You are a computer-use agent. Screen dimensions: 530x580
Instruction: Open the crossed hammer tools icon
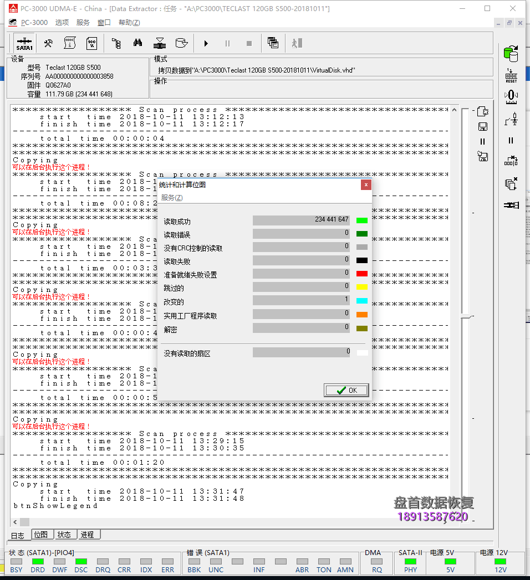point(48,43)
